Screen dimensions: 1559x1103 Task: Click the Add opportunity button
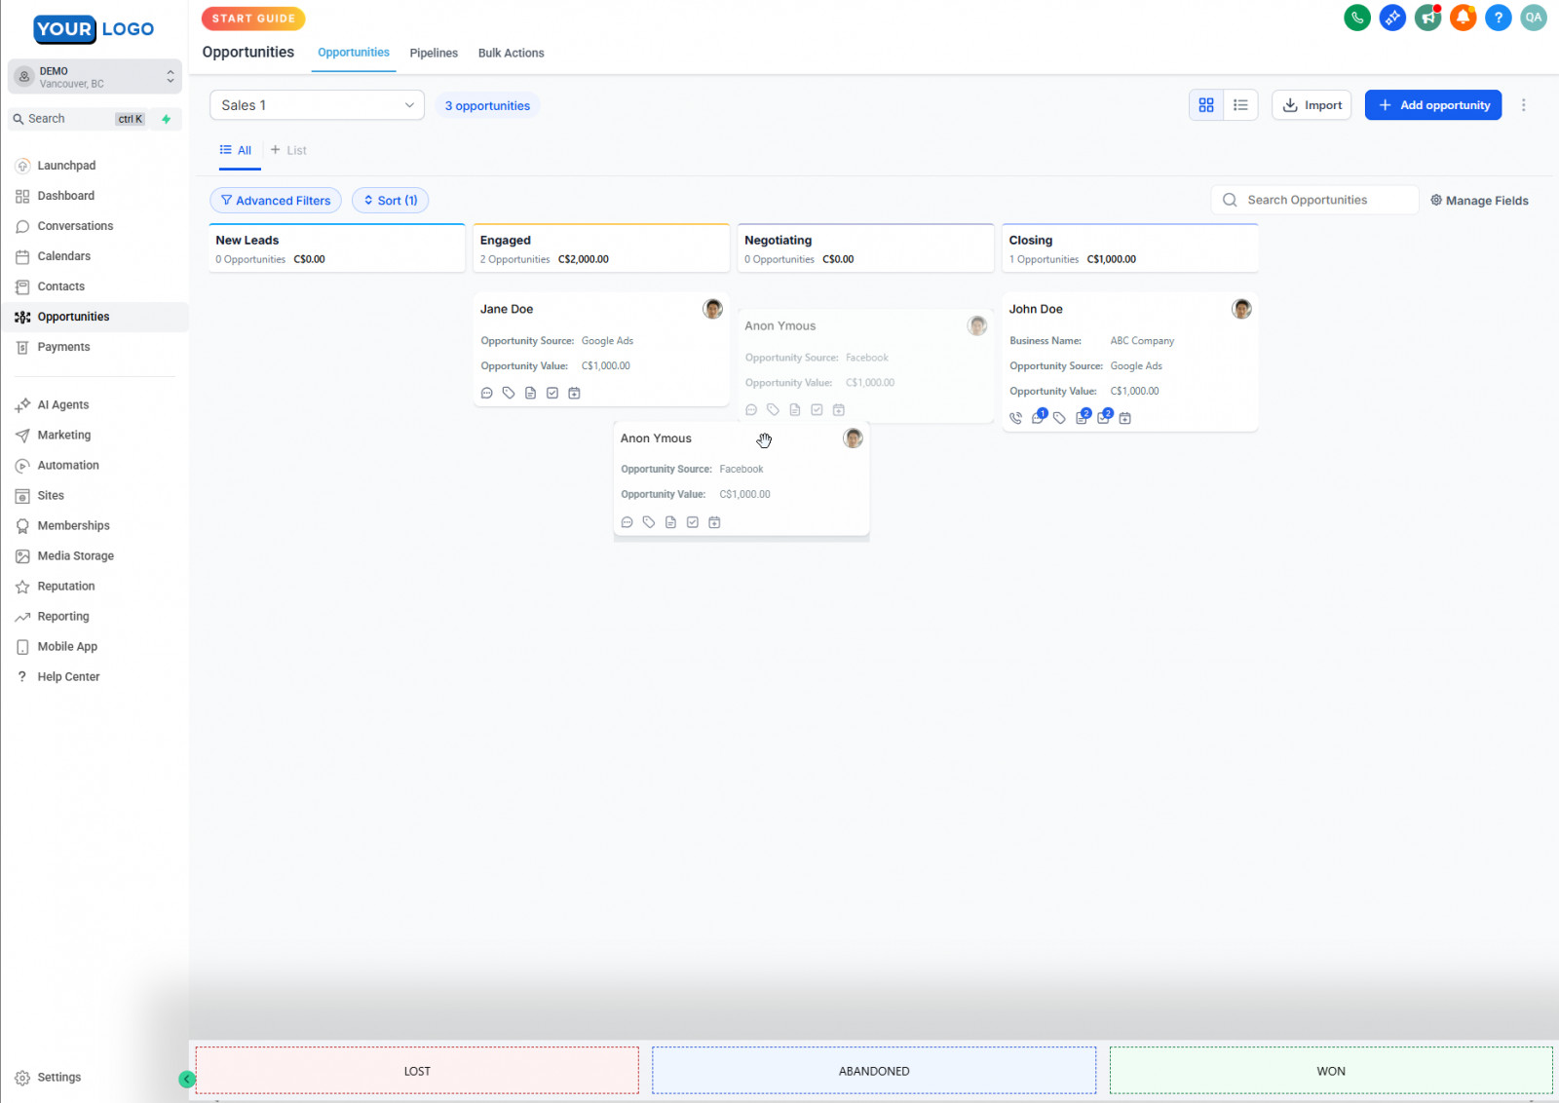(1432, 105)
